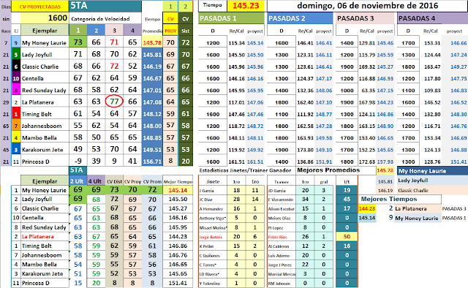Click the CV Proy column header
Screen dimensions: 468x288
tap(132, 181)
